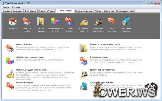
Task: Open the Анализ использования диска heading link
Action: pyautogui.click(x=105, y=44)
